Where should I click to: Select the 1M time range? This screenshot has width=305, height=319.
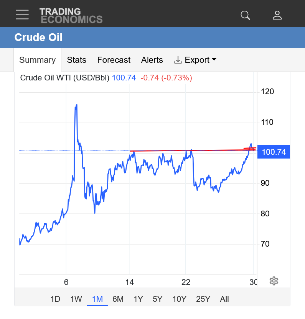(x=97, y=299)
